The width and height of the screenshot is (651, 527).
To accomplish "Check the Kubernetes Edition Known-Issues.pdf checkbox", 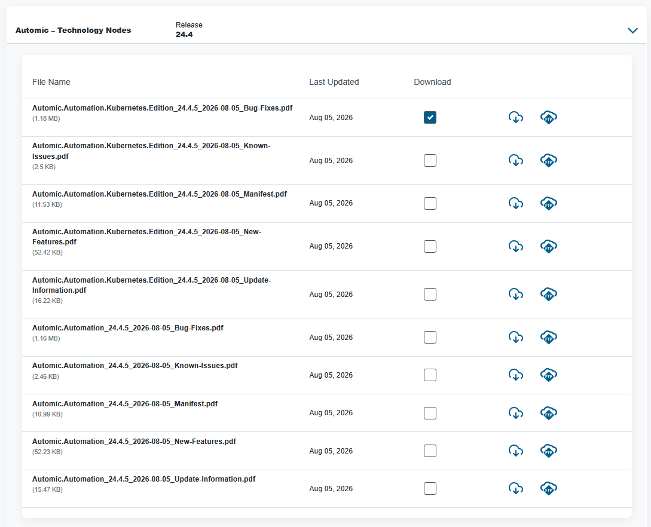I will coord(430,160).
